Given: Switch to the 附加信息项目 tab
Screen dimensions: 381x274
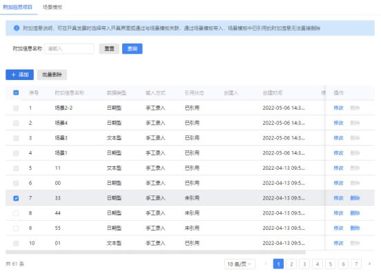Looking at the screenshot, I should [x=17, y=7].
